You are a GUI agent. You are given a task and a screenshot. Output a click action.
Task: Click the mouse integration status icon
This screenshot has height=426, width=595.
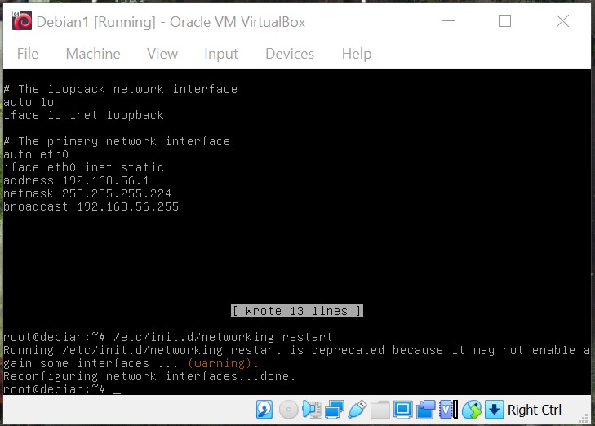[x=471, y=410]
